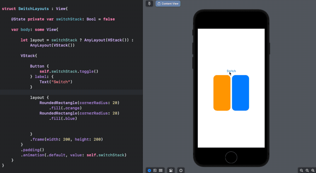Click 'AnyLayout(VStack())' in the code
The image size is (316, 173).
point(52,45)
